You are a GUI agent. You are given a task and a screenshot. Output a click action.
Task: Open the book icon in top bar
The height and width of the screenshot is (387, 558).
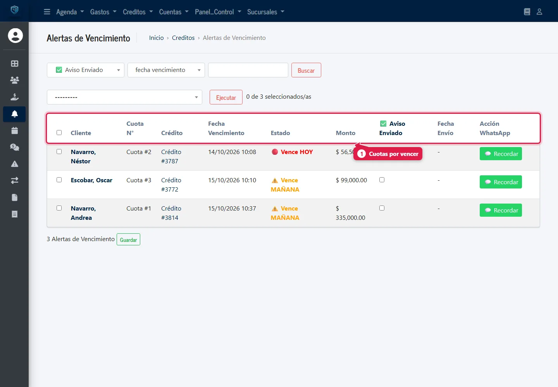click(x=527, y=12)
